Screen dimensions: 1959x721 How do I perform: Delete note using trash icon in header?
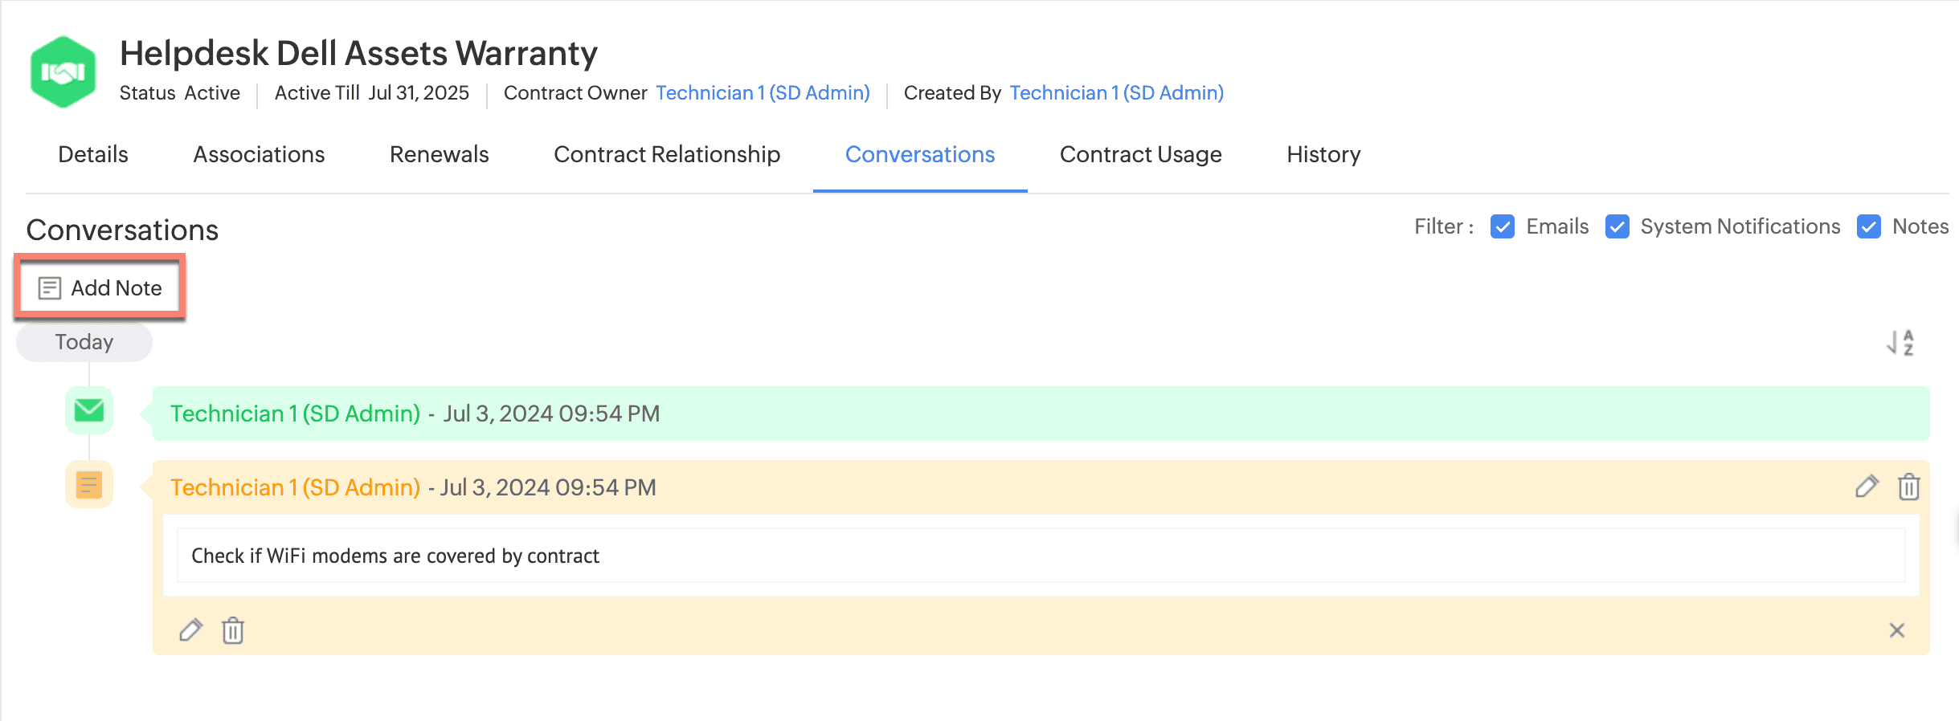pos(1908,487)
